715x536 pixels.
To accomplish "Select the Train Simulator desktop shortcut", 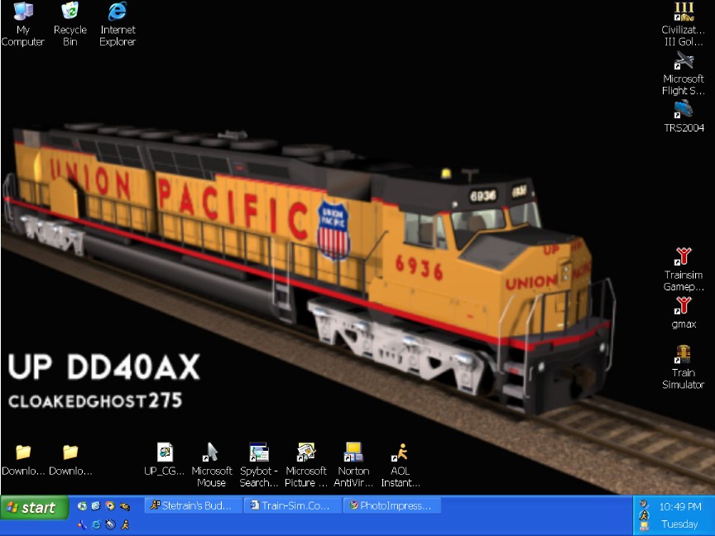I will [x=683, y=367].
